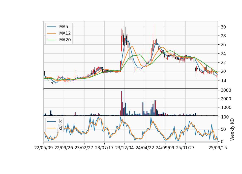
Task: Click the 23/07/17 date tick label
Action: tap(104, 148)
